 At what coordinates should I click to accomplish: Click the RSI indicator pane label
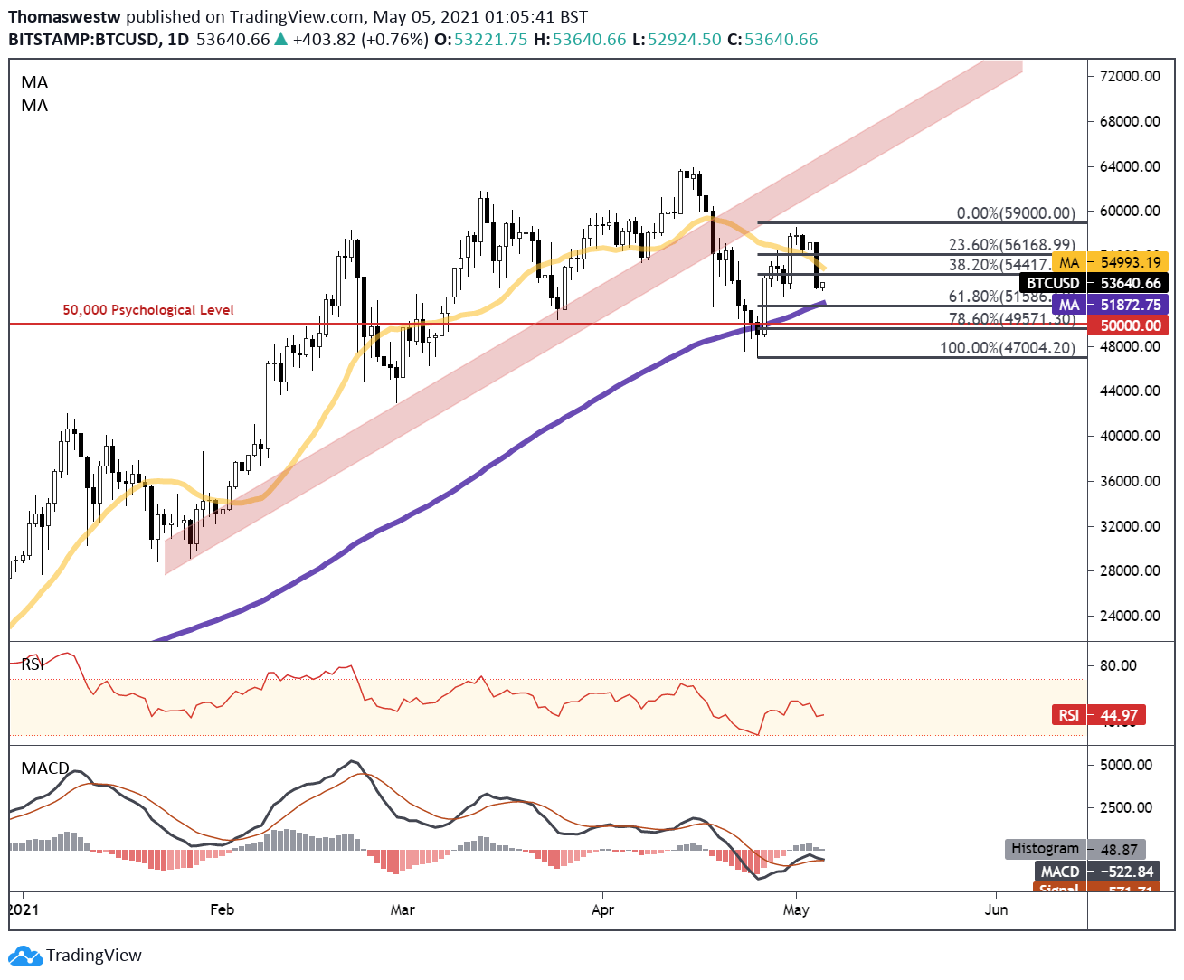pos(33,664)
